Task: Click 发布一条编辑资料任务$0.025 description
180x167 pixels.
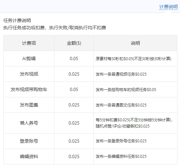Action: (121, 156)
